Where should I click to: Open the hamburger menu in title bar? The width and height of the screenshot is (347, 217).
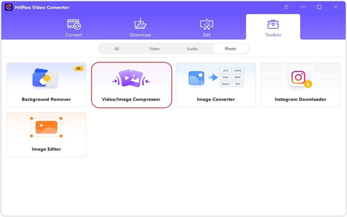pos(286,7)
